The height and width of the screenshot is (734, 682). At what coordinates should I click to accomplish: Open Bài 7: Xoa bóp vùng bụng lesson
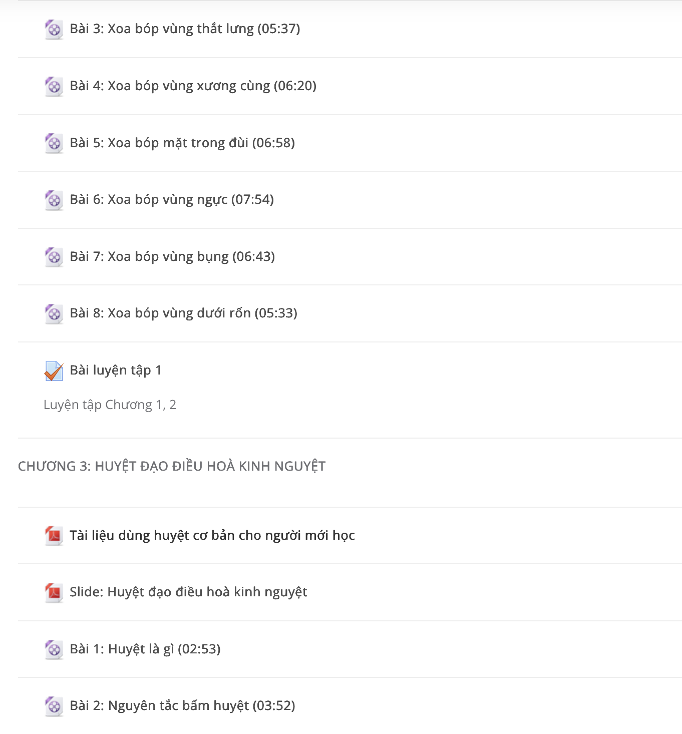[172, 256]
